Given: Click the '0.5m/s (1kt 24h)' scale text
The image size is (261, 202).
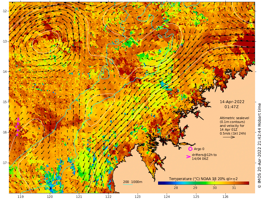Looking at the screenshot, I should click(x=233, y=133).
